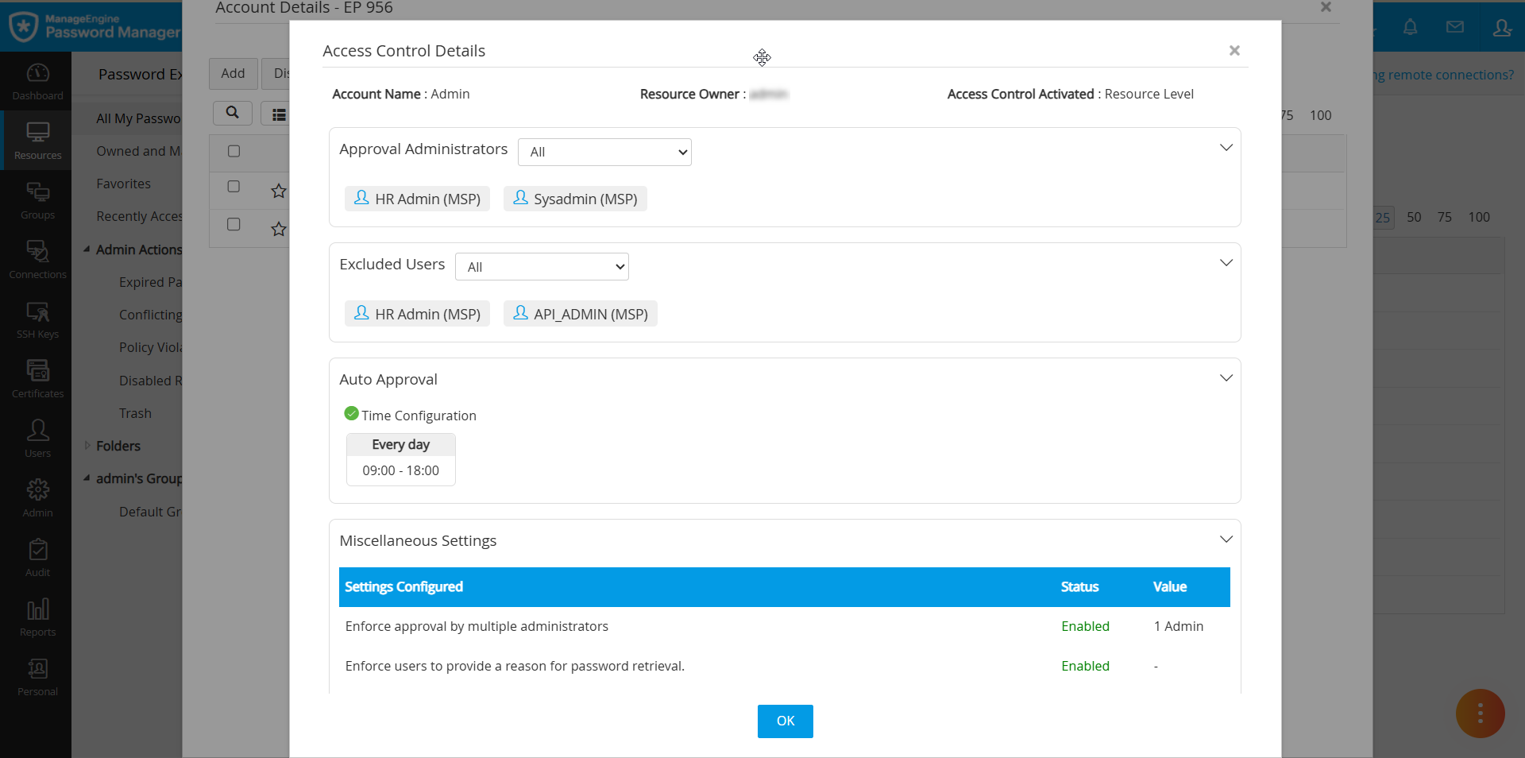Screen dimensions: 1525x758
Task: Open the Certificates section
Action: pyautogui.click(x=37, y=378)
